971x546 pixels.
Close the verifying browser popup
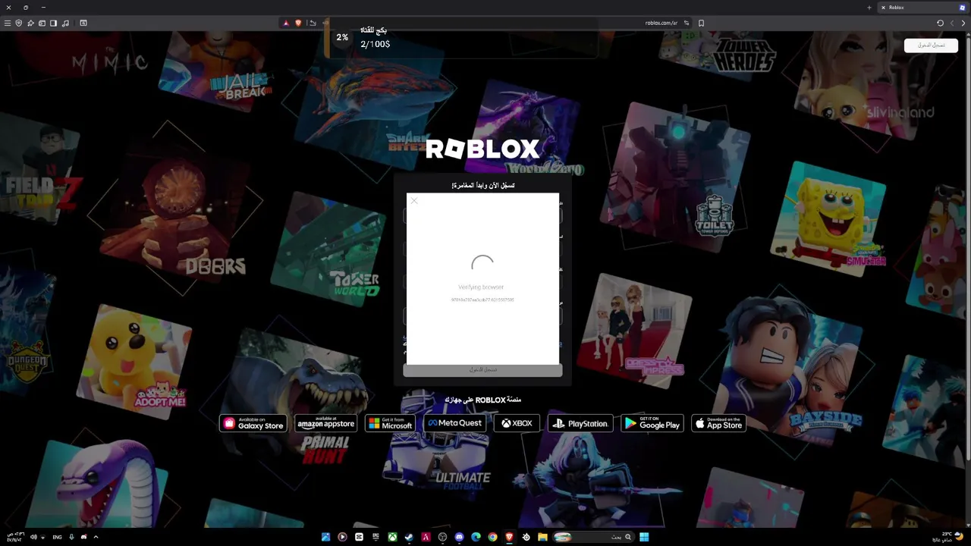pos(413,201)
